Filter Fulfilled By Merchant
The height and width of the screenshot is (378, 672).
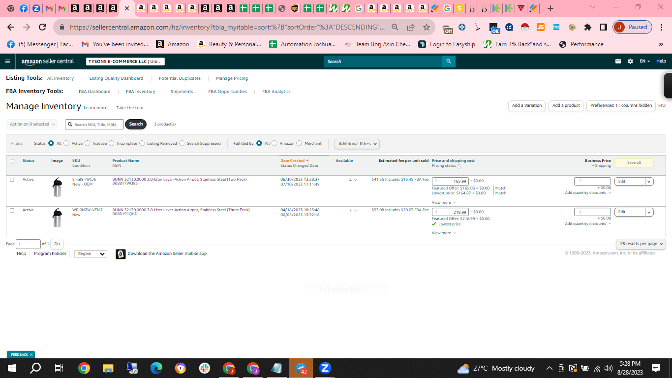pos(300,143)
